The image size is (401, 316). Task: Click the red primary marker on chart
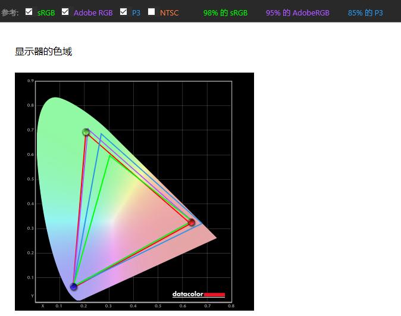[x=192, y=223]
